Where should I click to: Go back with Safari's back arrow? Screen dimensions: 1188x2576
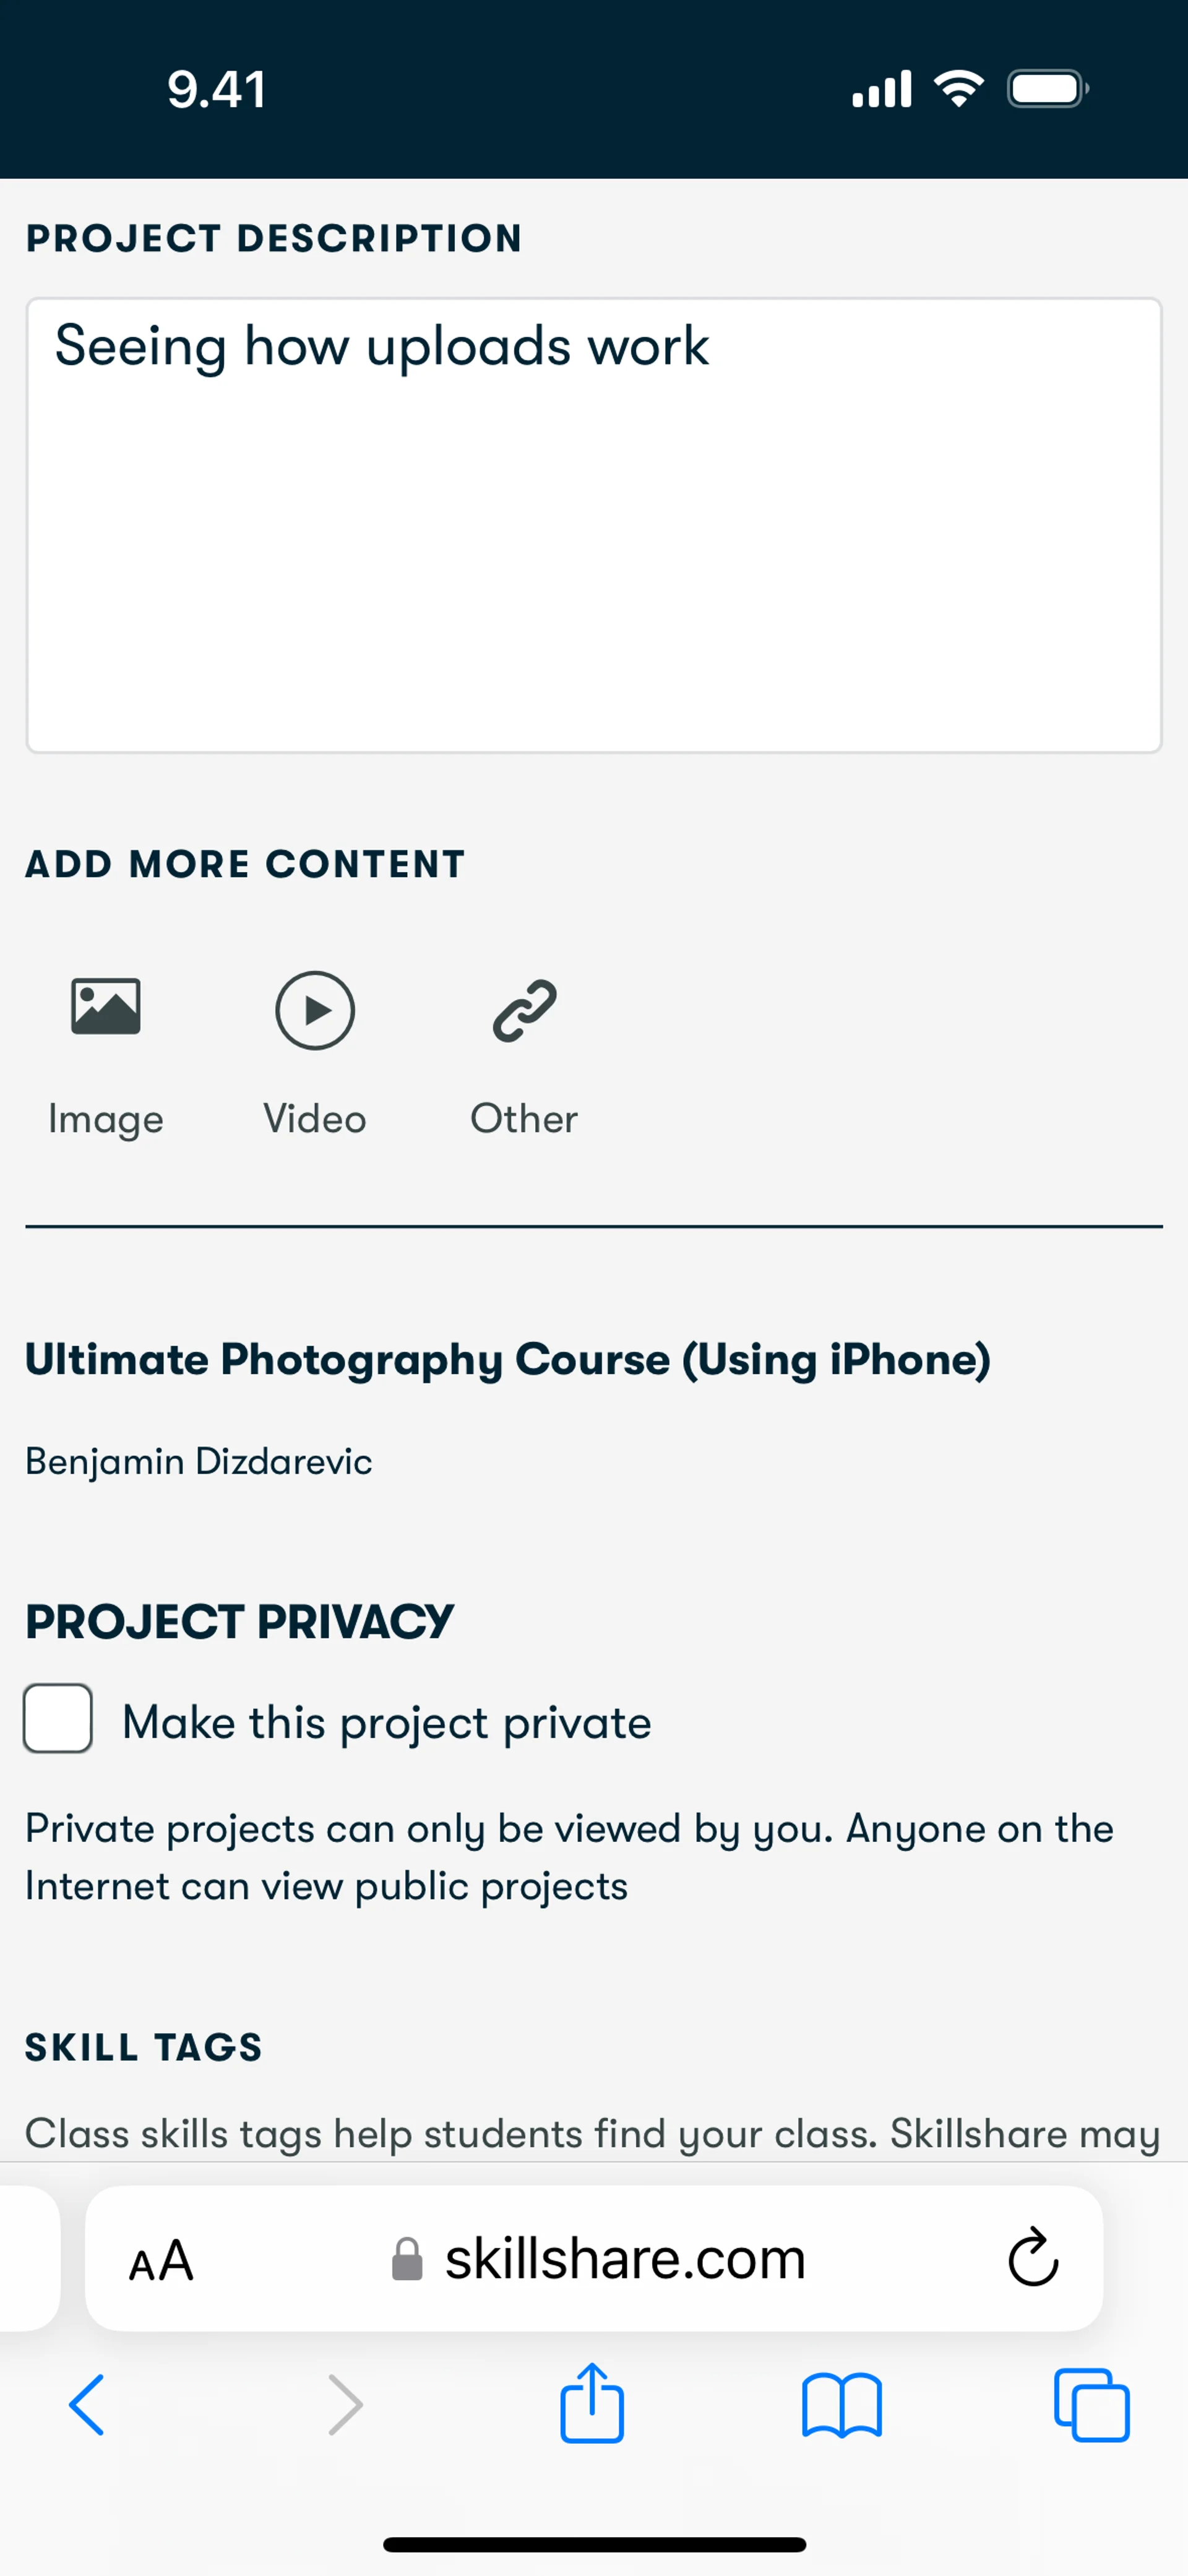pos(87,2404)
